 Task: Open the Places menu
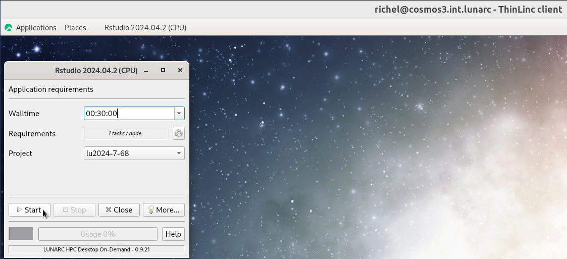(x=75, y=28)
